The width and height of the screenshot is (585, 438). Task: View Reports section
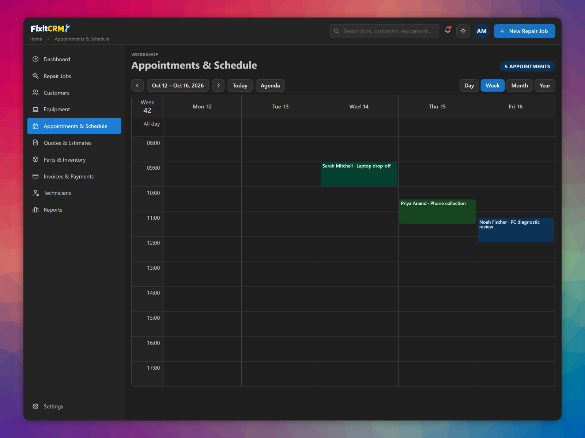[x=74, y=210]
